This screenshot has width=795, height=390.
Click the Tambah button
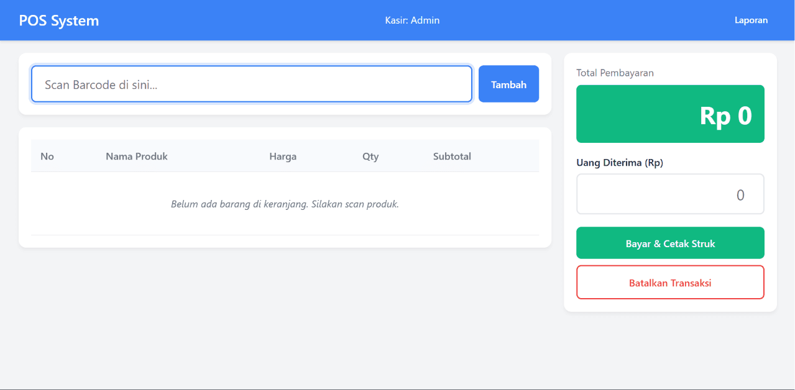[508, 84]
